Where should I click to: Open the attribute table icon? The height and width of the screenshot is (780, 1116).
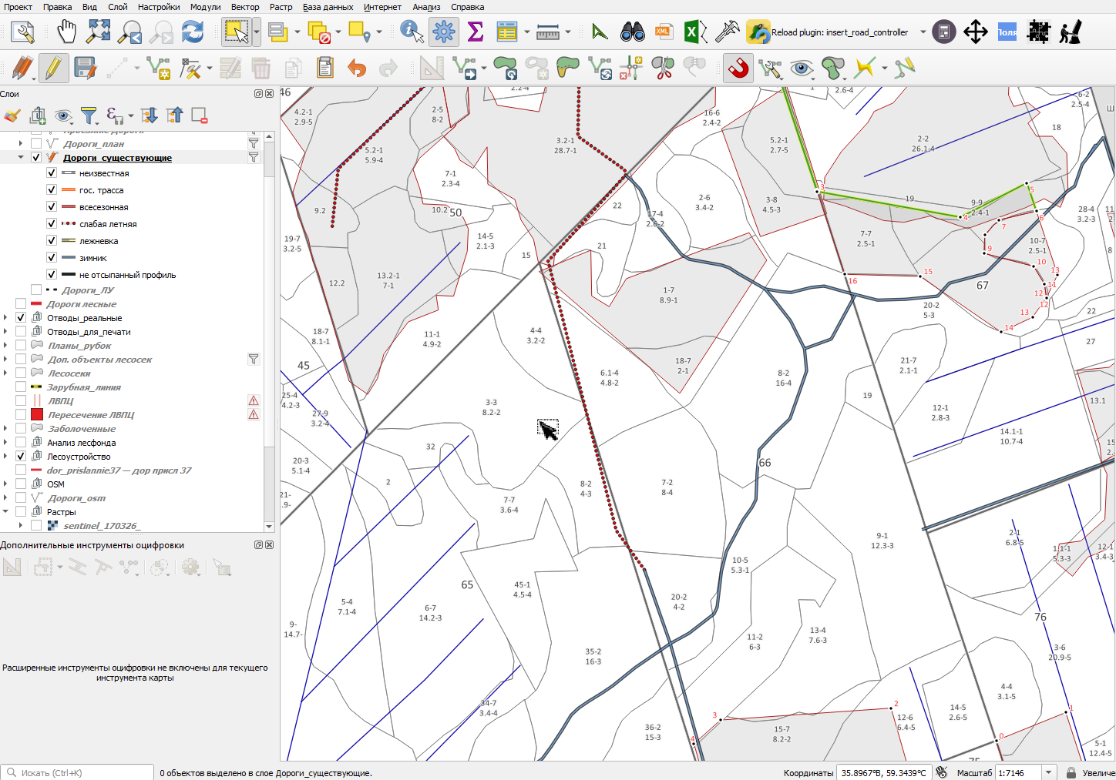507,32
